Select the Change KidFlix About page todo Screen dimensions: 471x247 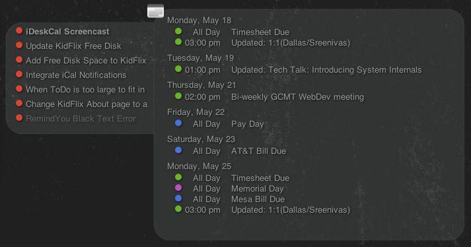tap(87, 104)
